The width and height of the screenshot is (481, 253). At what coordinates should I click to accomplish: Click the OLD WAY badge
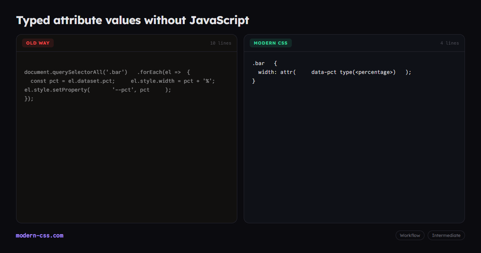click(38, 43)
